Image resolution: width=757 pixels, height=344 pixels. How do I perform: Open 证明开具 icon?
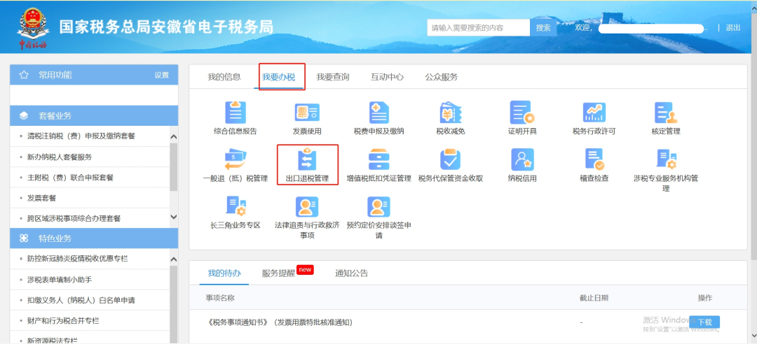tap(522, 113)
